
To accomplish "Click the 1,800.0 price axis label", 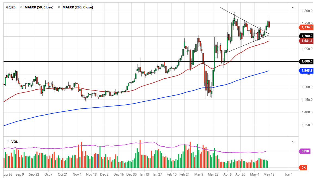I will [x=307, y=11].
